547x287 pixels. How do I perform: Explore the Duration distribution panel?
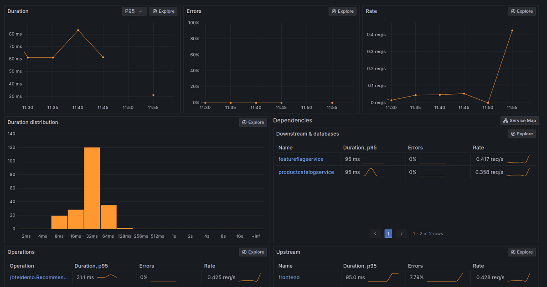point(253,122)
